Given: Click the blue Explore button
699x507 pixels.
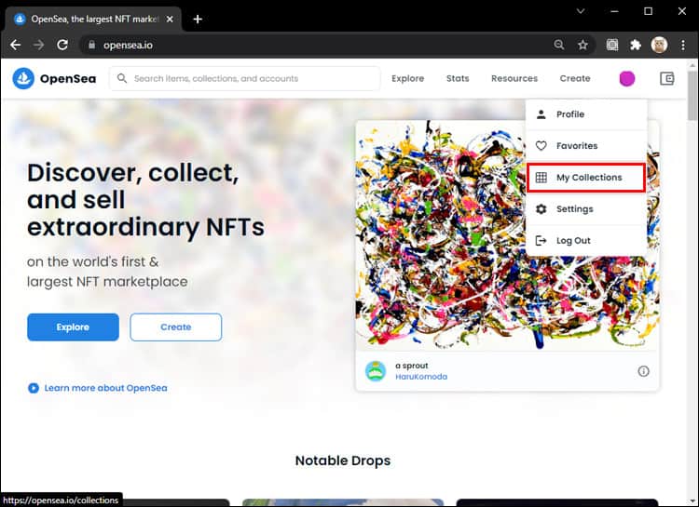Looking at the screenshot, I should pyautogui.click(x=73, y=327).
